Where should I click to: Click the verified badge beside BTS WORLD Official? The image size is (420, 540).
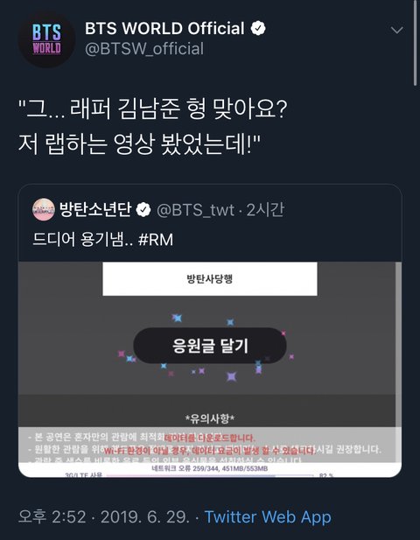[258, 28]
